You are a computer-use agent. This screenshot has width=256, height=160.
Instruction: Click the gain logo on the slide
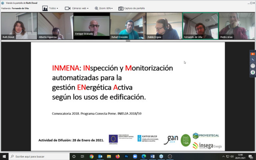pos(171,140)
